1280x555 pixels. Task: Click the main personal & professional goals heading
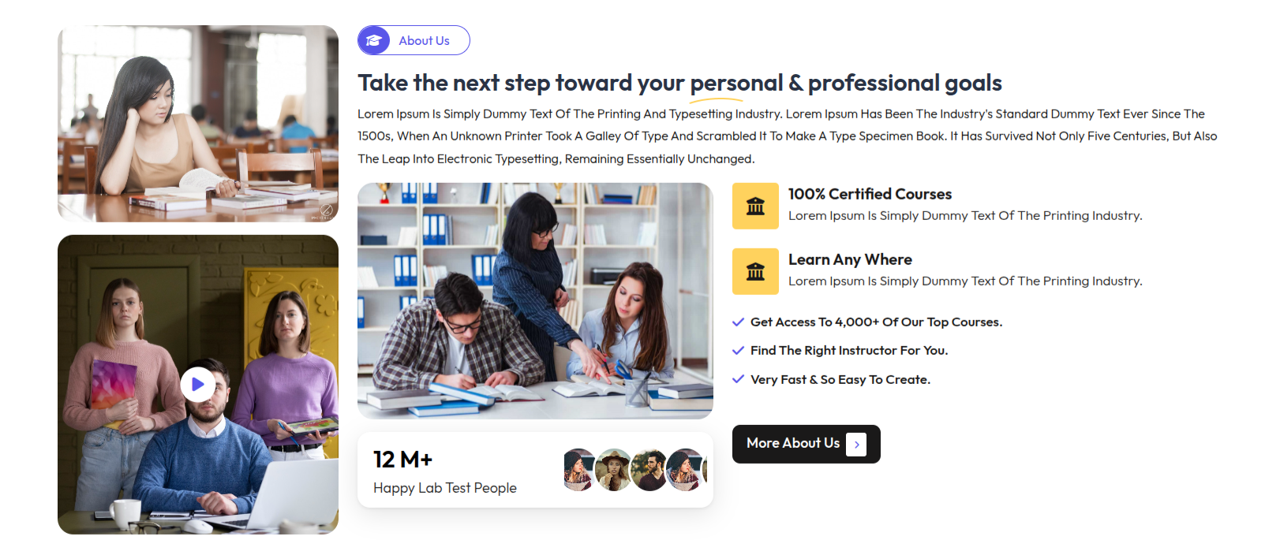pos(679,83)
